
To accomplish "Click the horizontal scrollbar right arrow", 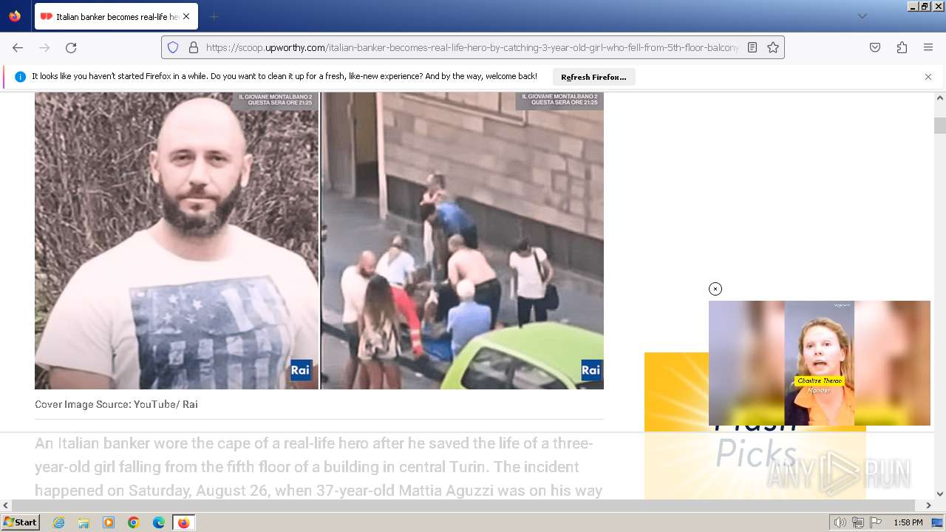I will 928,505.
